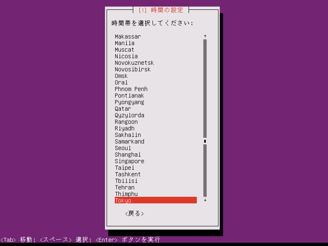Select the Makassar time zone
Image resolution: width=328 pixels, height=246 pixels.
(156, 36)
